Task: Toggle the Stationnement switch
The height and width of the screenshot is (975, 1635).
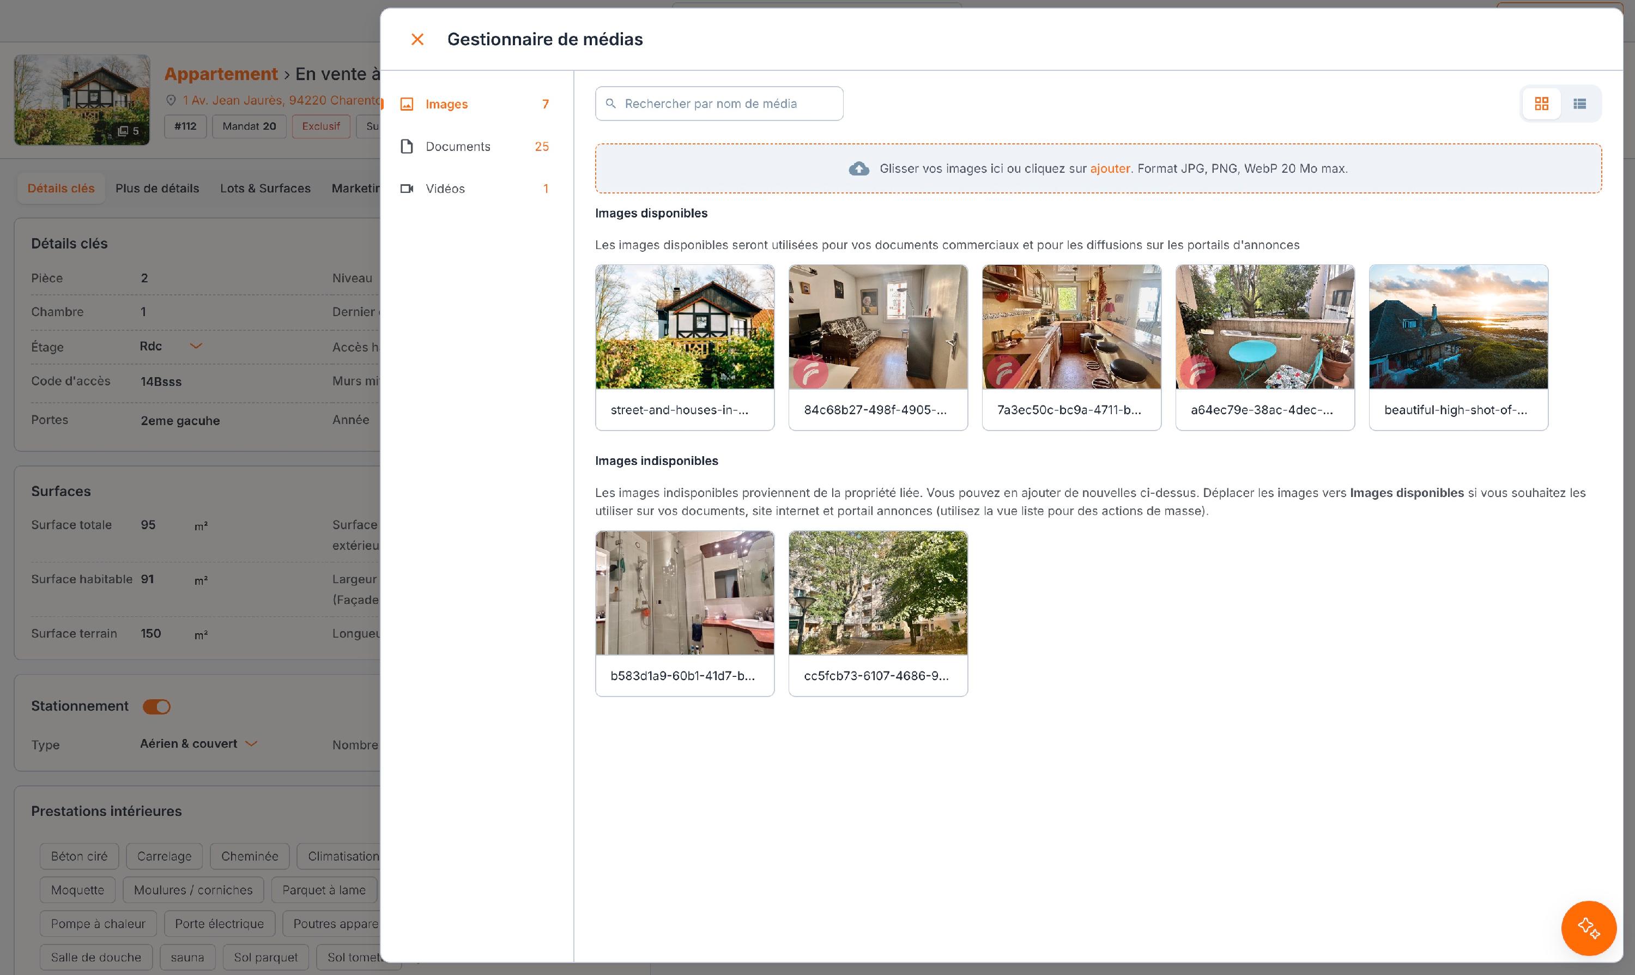Action: coord(156,707)
